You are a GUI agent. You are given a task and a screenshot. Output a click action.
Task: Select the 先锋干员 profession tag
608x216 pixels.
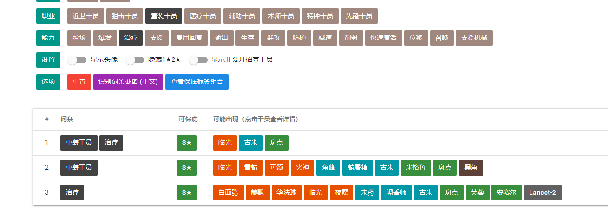point(359,16)
